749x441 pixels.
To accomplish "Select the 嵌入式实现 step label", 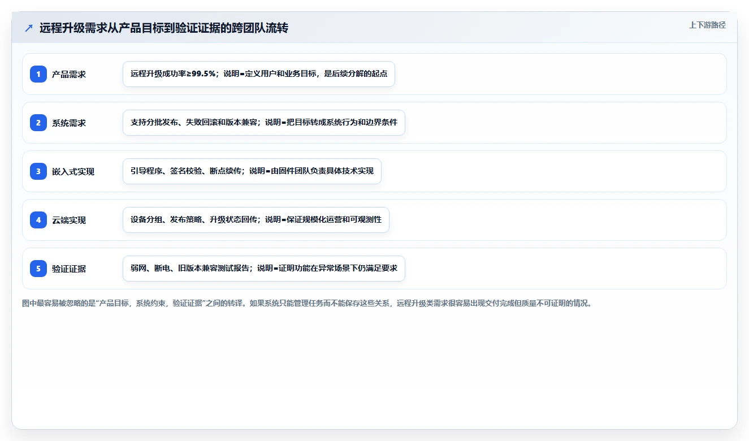I will tap(73, 171).
